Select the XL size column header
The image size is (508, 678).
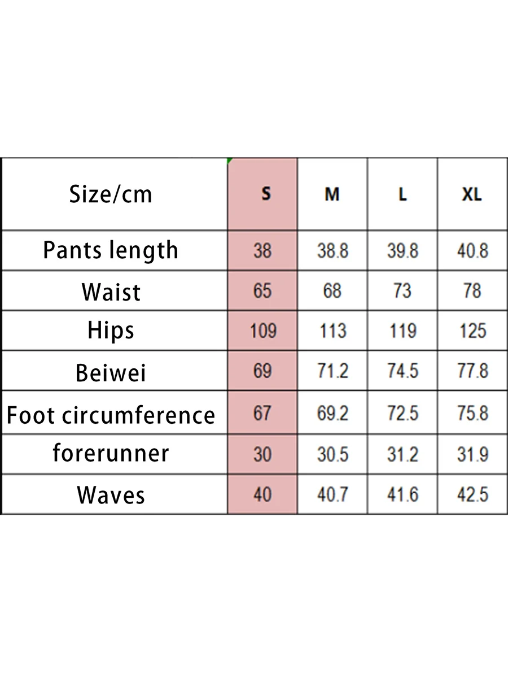[x=472, y=194]
